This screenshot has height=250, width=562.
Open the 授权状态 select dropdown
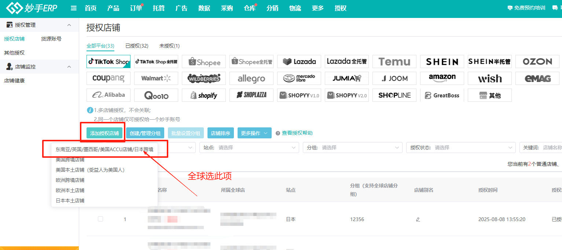461,148
